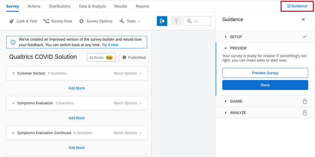Open Survey Flow
The width and height of the screenshot is (315, 157).
point(57,21)
